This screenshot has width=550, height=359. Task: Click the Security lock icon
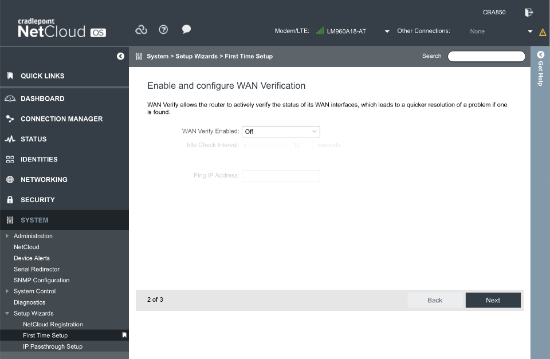pyautogui.click(x=10, y=200)
